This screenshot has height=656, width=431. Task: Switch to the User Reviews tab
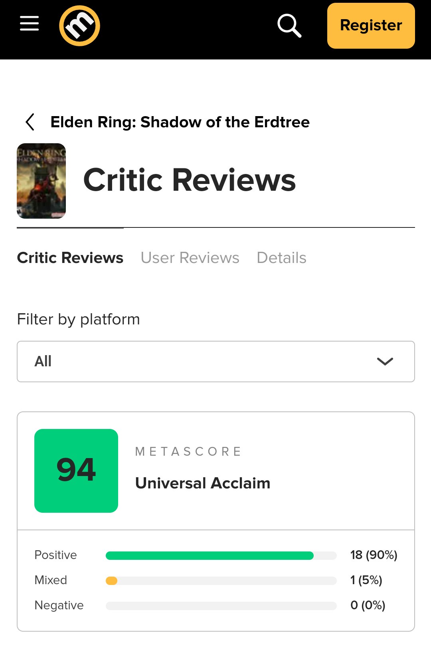point(190,258)
